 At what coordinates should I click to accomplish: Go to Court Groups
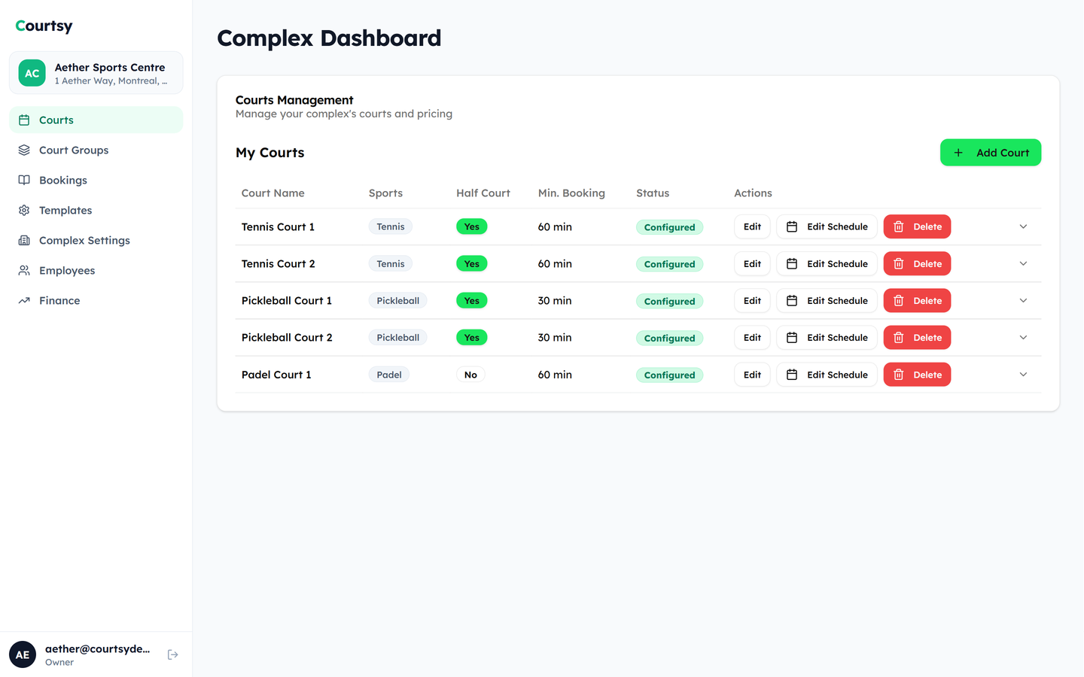click(x=96, y=150)
